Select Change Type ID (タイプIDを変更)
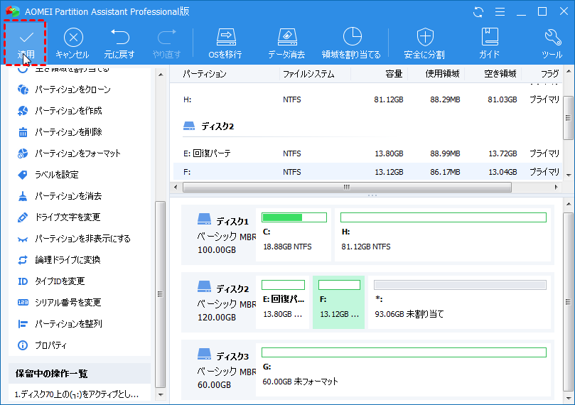Image resolution: width=575 pixels, height=405 pixels. coord(51,281)
